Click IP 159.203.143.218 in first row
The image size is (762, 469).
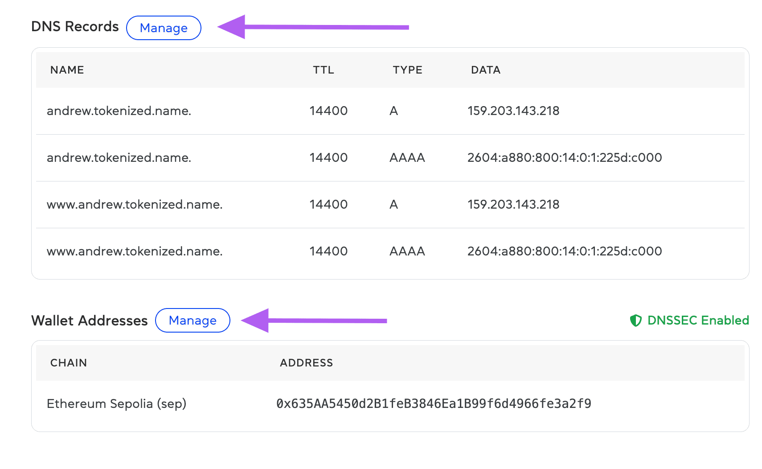[x=513, y=111]
